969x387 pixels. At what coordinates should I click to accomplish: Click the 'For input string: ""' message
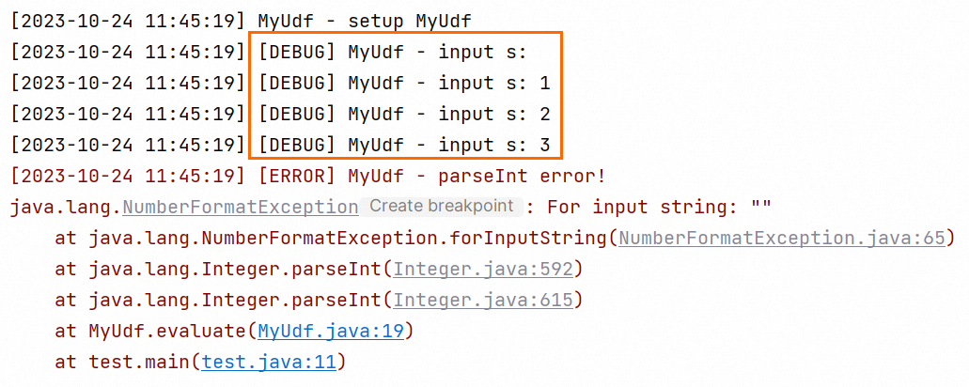(x=658, y=207)
